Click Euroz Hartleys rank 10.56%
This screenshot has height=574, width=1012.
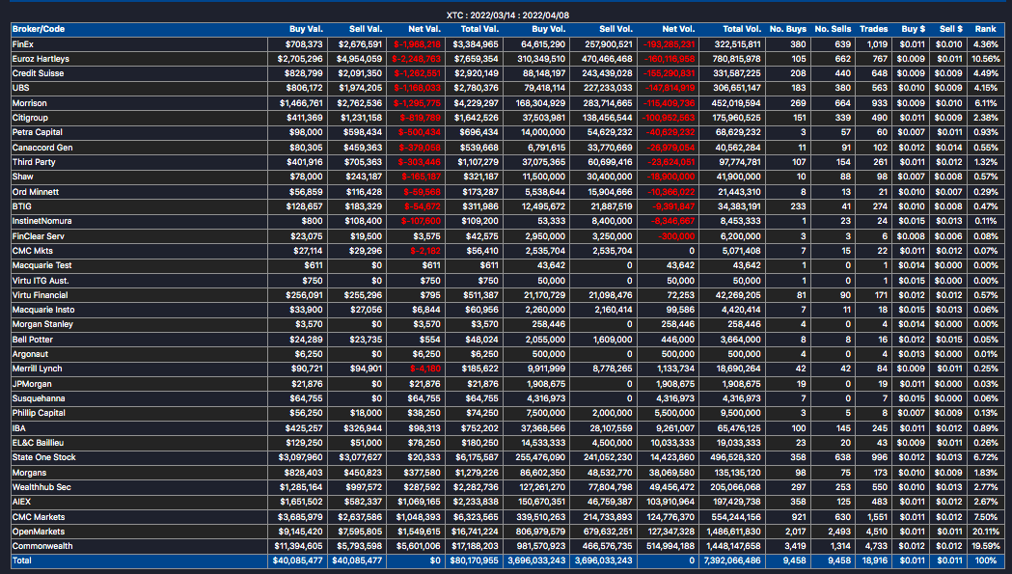click(x=986, y=59)
